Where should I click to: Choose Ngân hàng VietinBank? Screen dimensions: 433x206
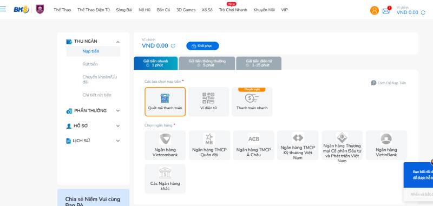(x=386, y=145)
